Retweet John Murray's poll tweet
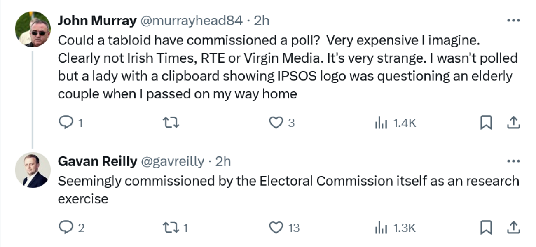 [x=171, y=123]
